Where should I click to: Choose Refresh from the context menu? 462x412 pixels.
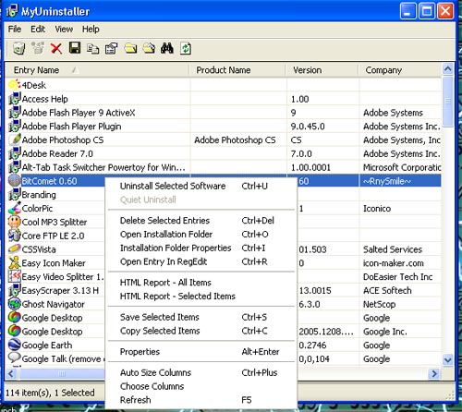click(201, 400)
